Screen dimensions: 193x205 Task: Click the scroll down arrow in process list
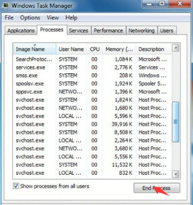pyautogui.click(x=176, y=174)
